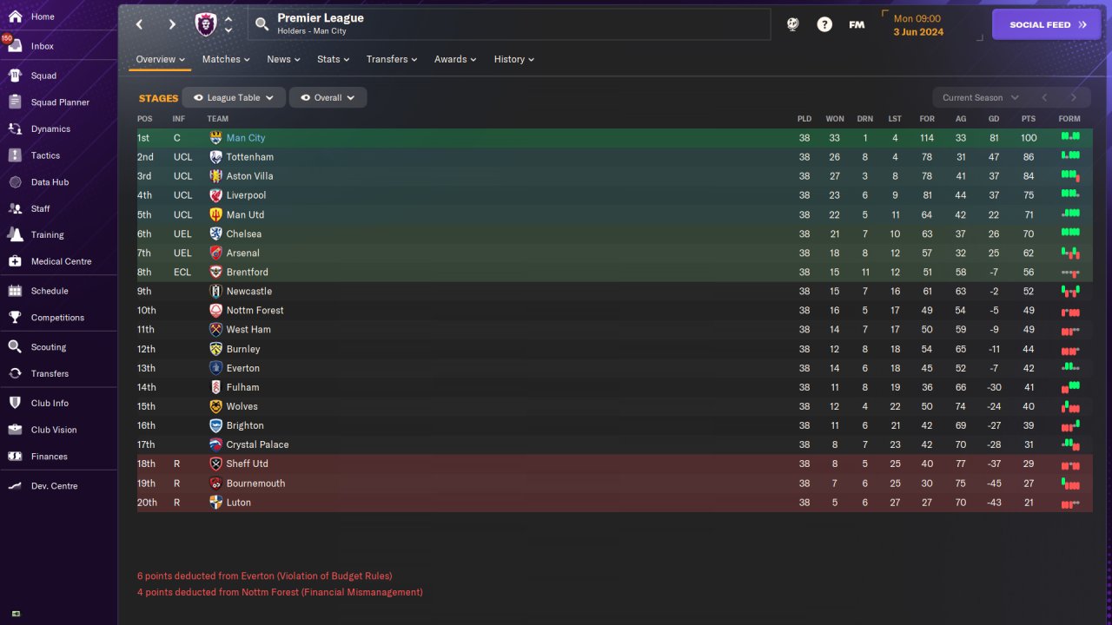Open the History tab
1112x625 pixels.
pyautogui.click(x=514, y=59)
